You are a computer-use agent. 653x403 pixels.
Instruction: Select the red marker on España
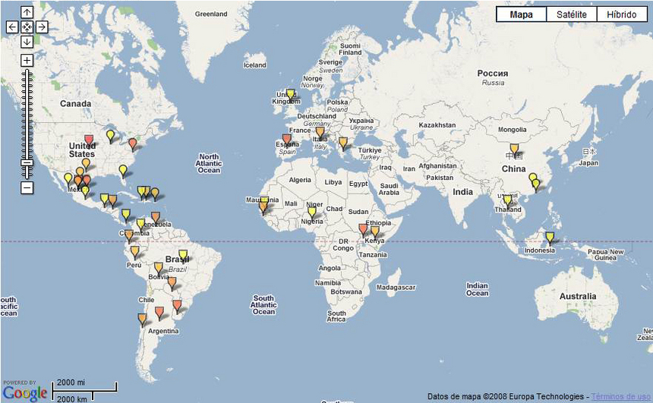coord(286,139)
